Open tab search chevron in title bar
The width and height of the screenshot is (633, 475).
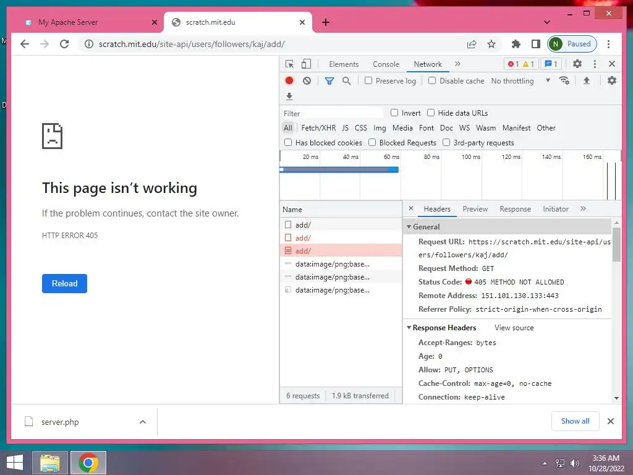(x=546, y=22)
